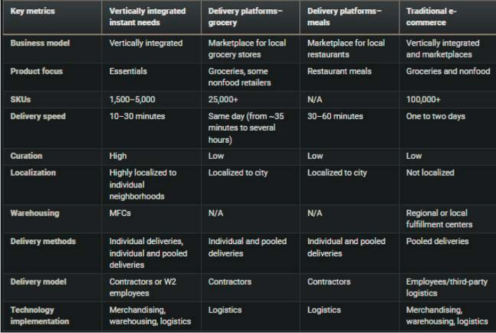Click the "Technology implementation" row label
The width and height of the screenshot is (496, 333).
coord(33,314)
